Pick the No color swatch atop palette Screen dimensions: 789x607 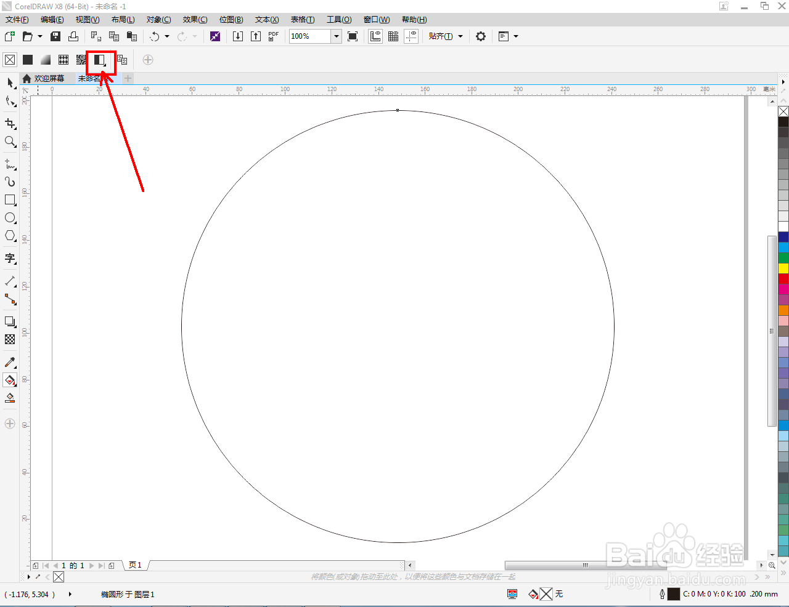(783, 111)
